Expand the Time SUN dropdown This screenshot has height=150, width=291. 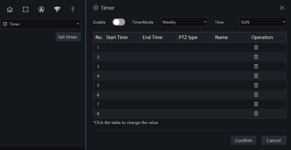click(x=263, y=22)
